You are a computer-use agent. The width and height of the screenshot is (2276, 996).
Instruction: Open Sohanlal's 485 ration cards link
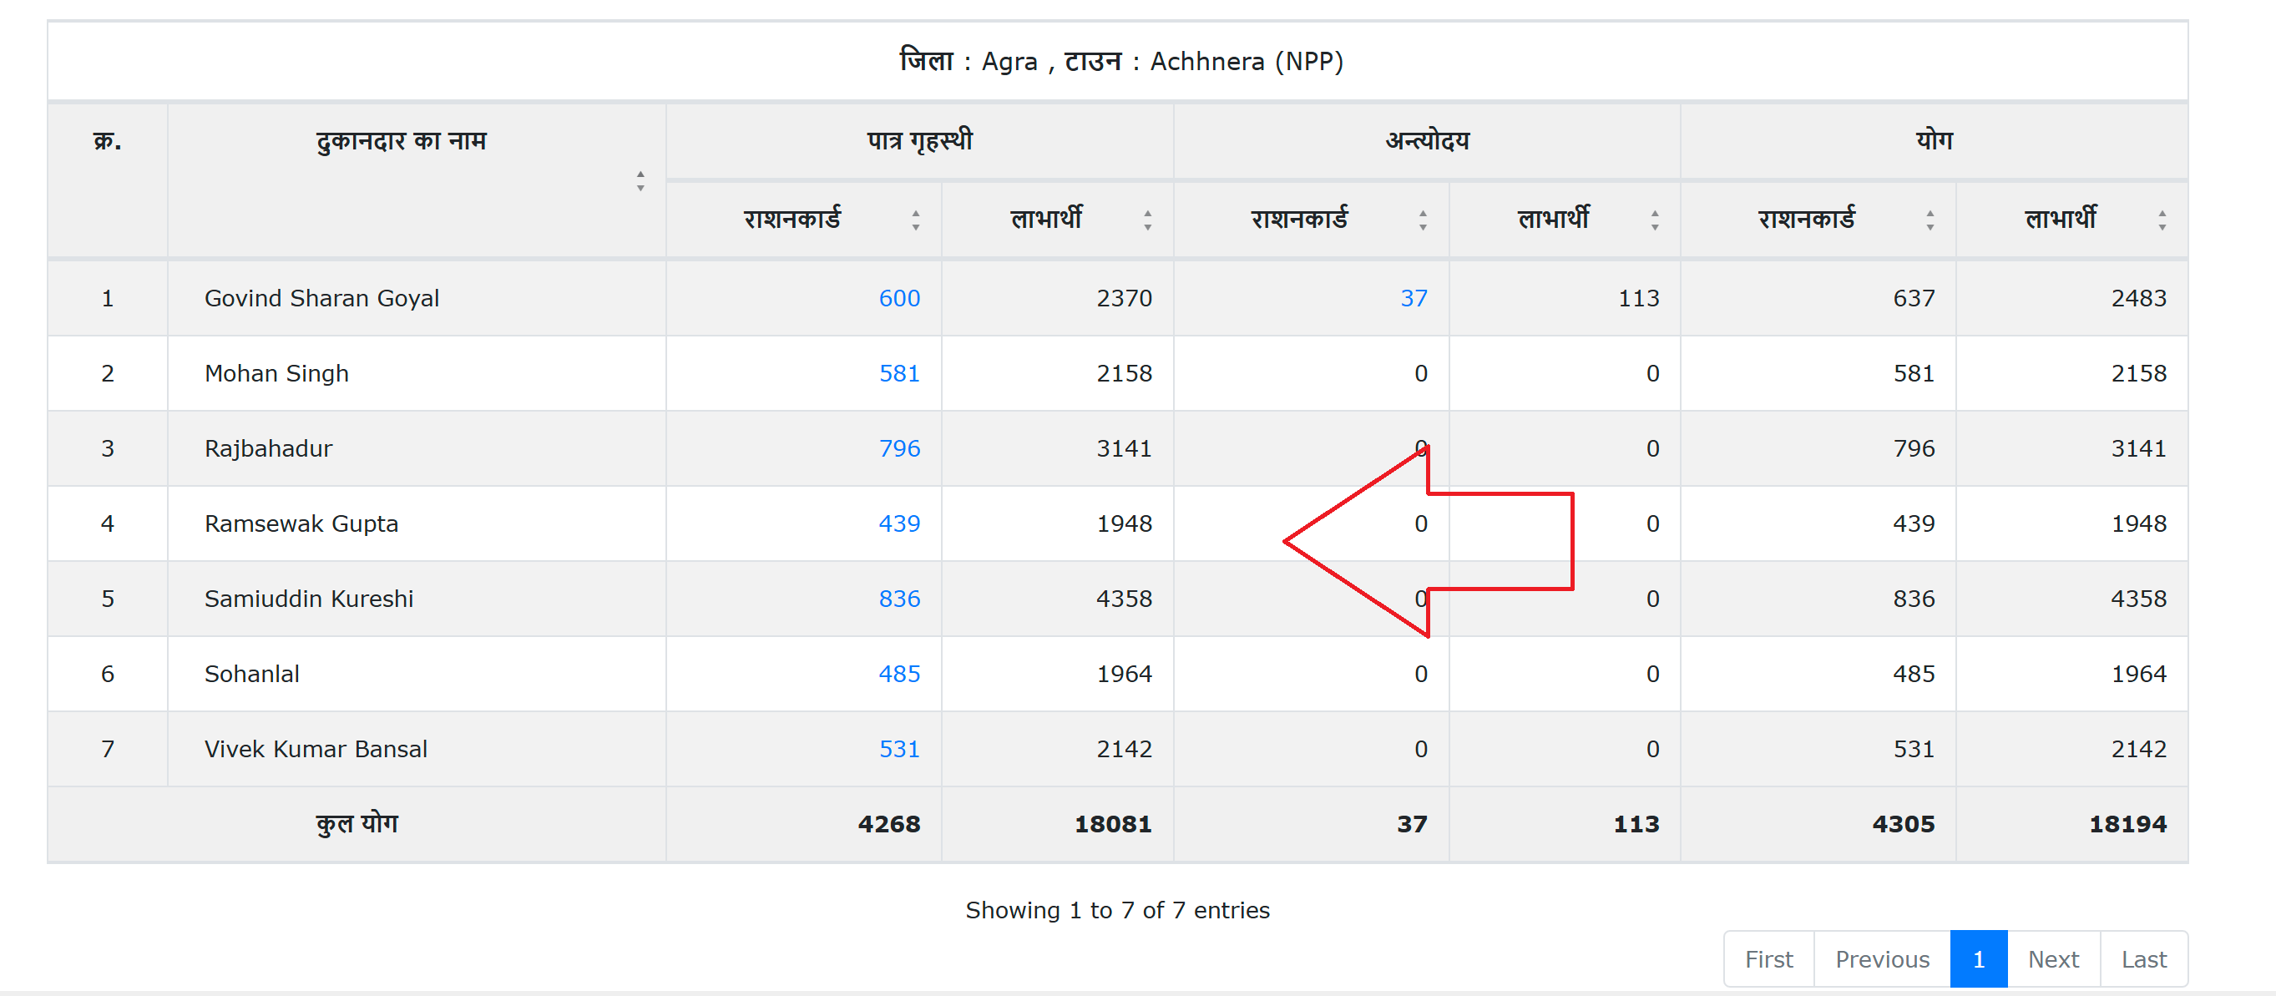coord(898,675)
